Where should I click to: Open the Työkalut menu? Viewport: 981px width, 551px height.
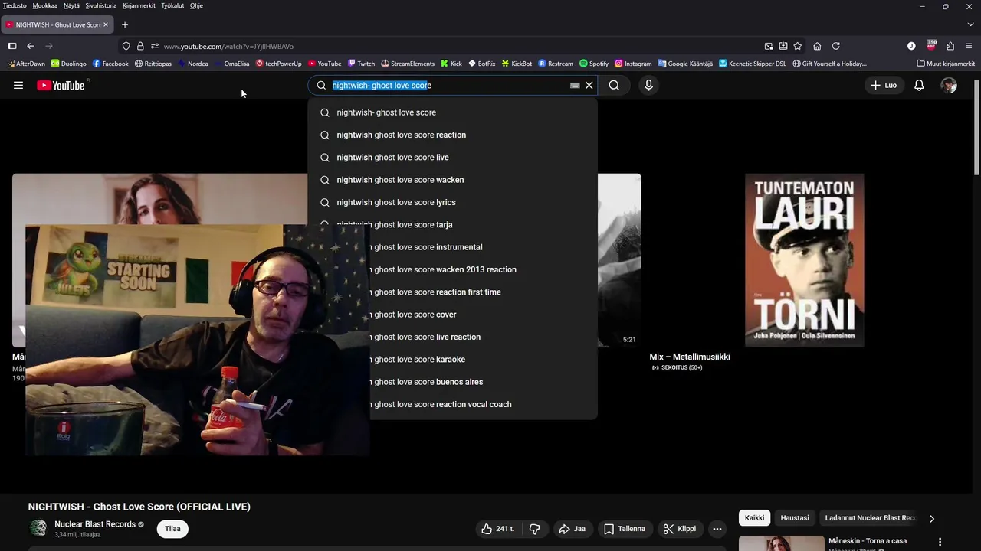point(172,5)
